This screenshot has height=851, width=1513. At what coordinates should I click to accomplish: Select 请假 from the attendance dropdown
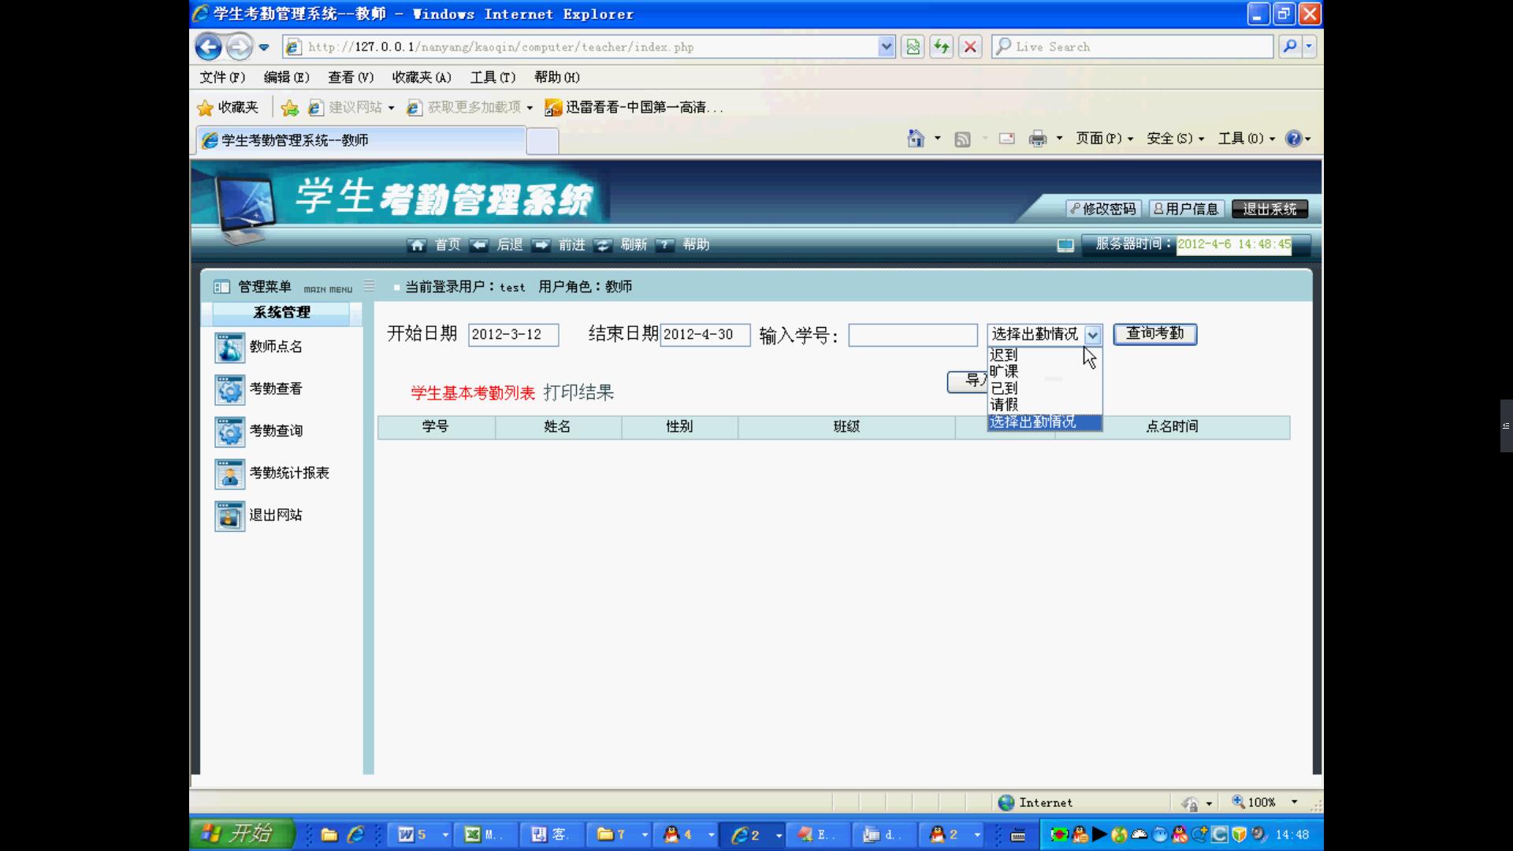[1044, 405]
